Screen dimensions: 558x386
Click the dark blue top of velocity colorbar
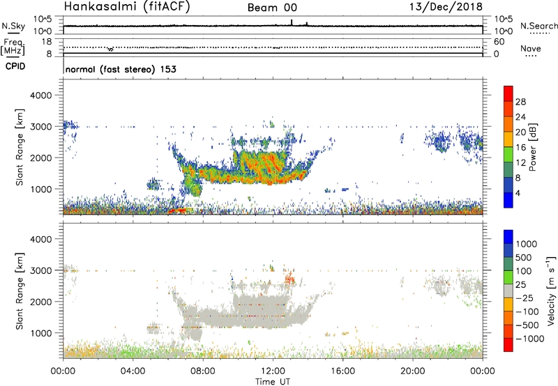(x=508, y=237)
